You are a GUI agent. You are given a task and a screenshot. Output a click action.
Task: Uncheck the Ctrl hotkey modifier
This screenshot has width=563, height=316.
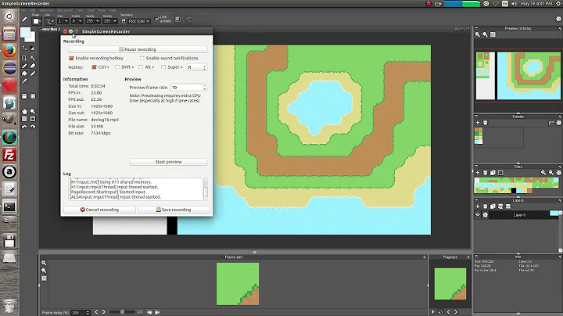tap(94, 67)
